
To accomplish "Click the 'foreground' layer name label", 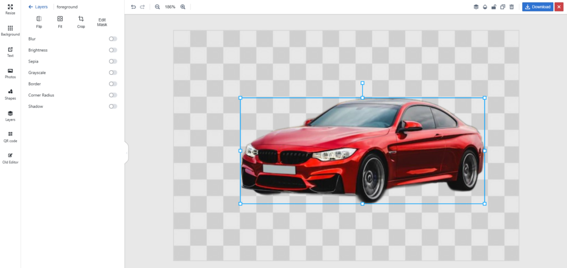I will pos(67,7).
